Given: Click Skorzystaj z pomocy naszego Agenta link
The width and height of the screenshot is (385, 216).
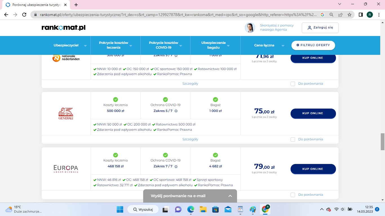Looking at the screenshot, I should click(x=277, y=28).
